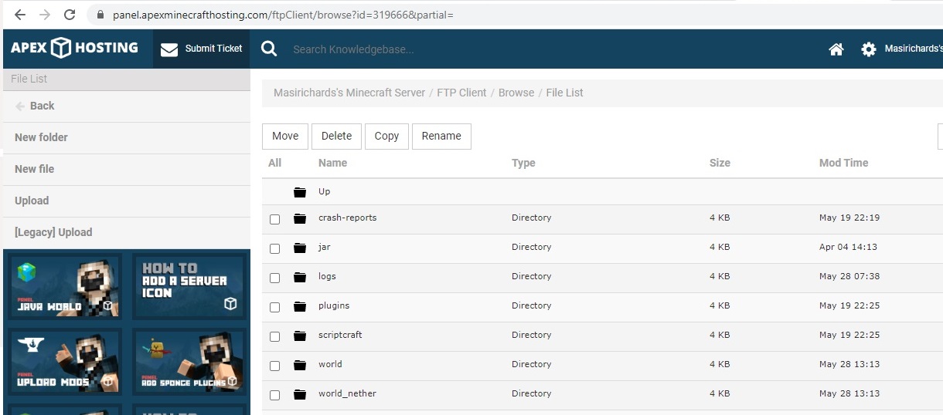This screenshot has width=943, height=415.
Task: Click the crash-reports folder icon
Action: (300, 218)
